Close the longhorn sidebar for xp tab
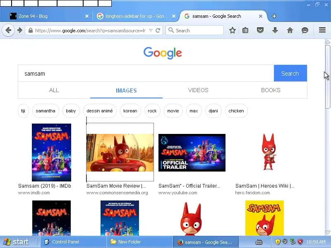The width and height of the screenshot is (331, 248). (x=173, y=16)
